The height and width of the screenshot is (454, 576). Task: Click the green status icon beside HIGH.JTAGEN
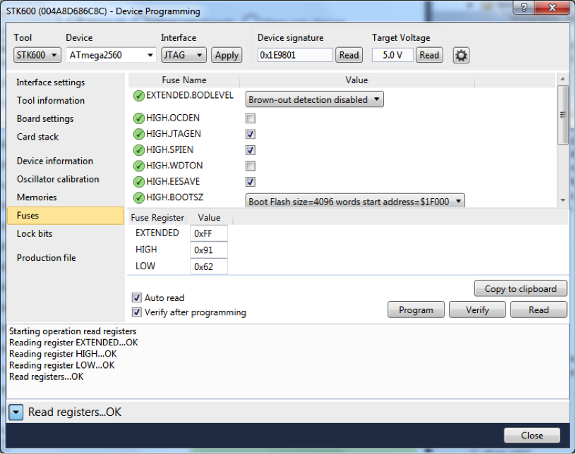click(x=138, y=134)
